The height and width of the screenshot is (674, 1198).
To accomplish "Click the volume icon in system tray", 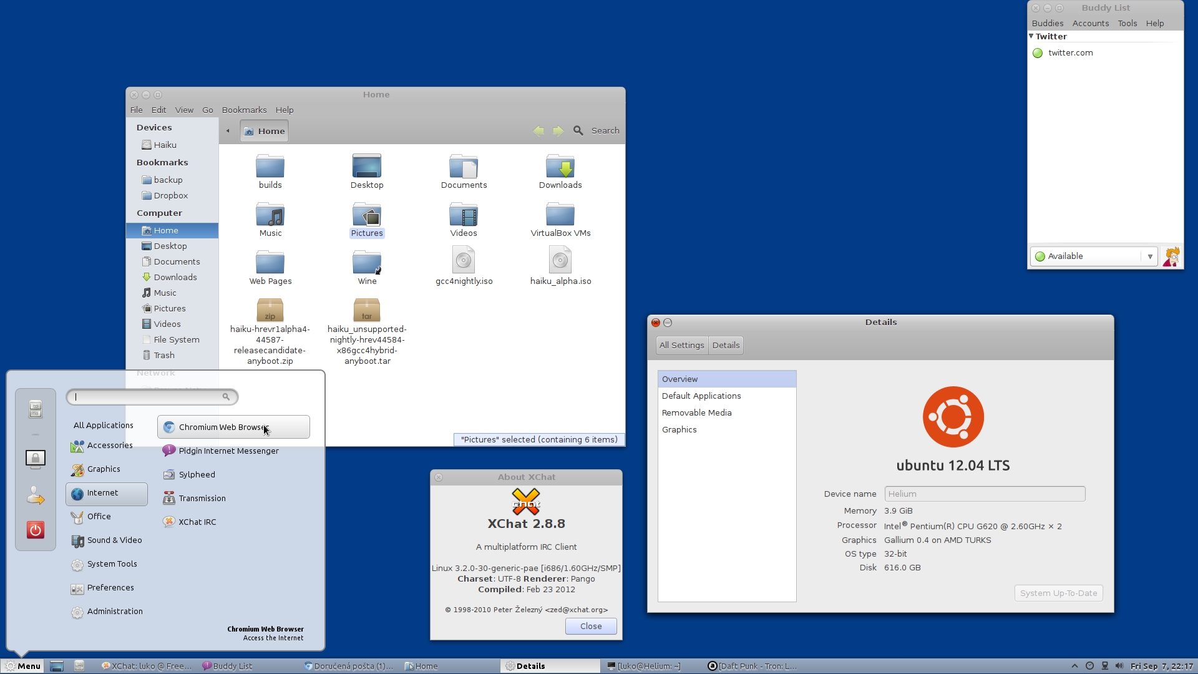I will (1119, 666).
